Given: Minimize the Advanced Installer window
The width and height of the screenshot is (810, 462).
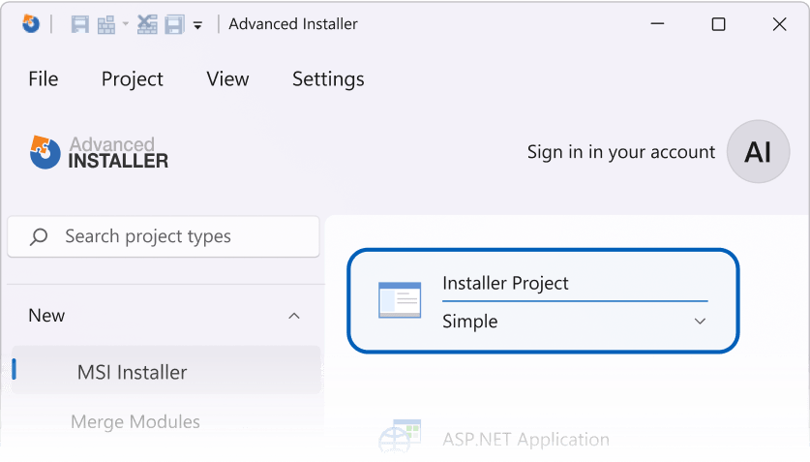Looking at the screenshot, I should [x=657, y=24].
